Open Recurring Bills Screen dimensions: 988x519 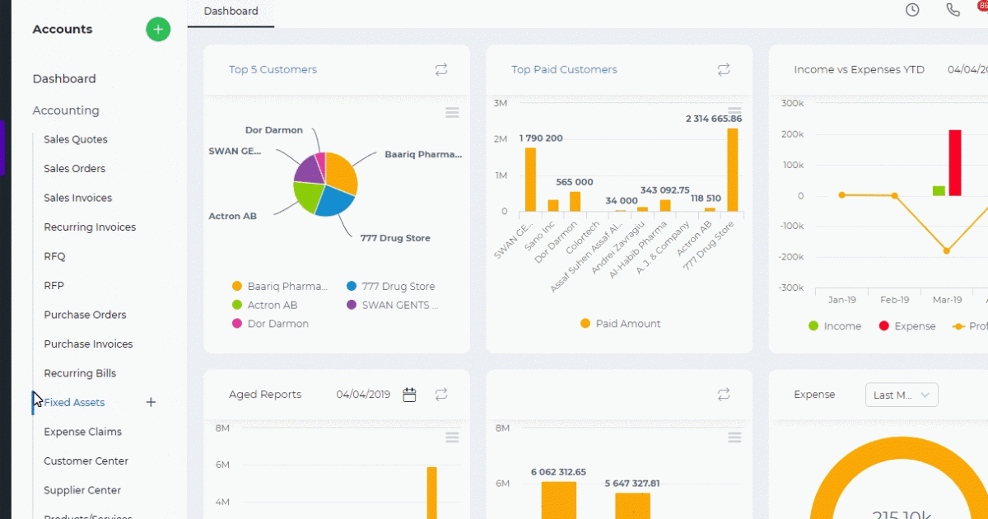80,373
